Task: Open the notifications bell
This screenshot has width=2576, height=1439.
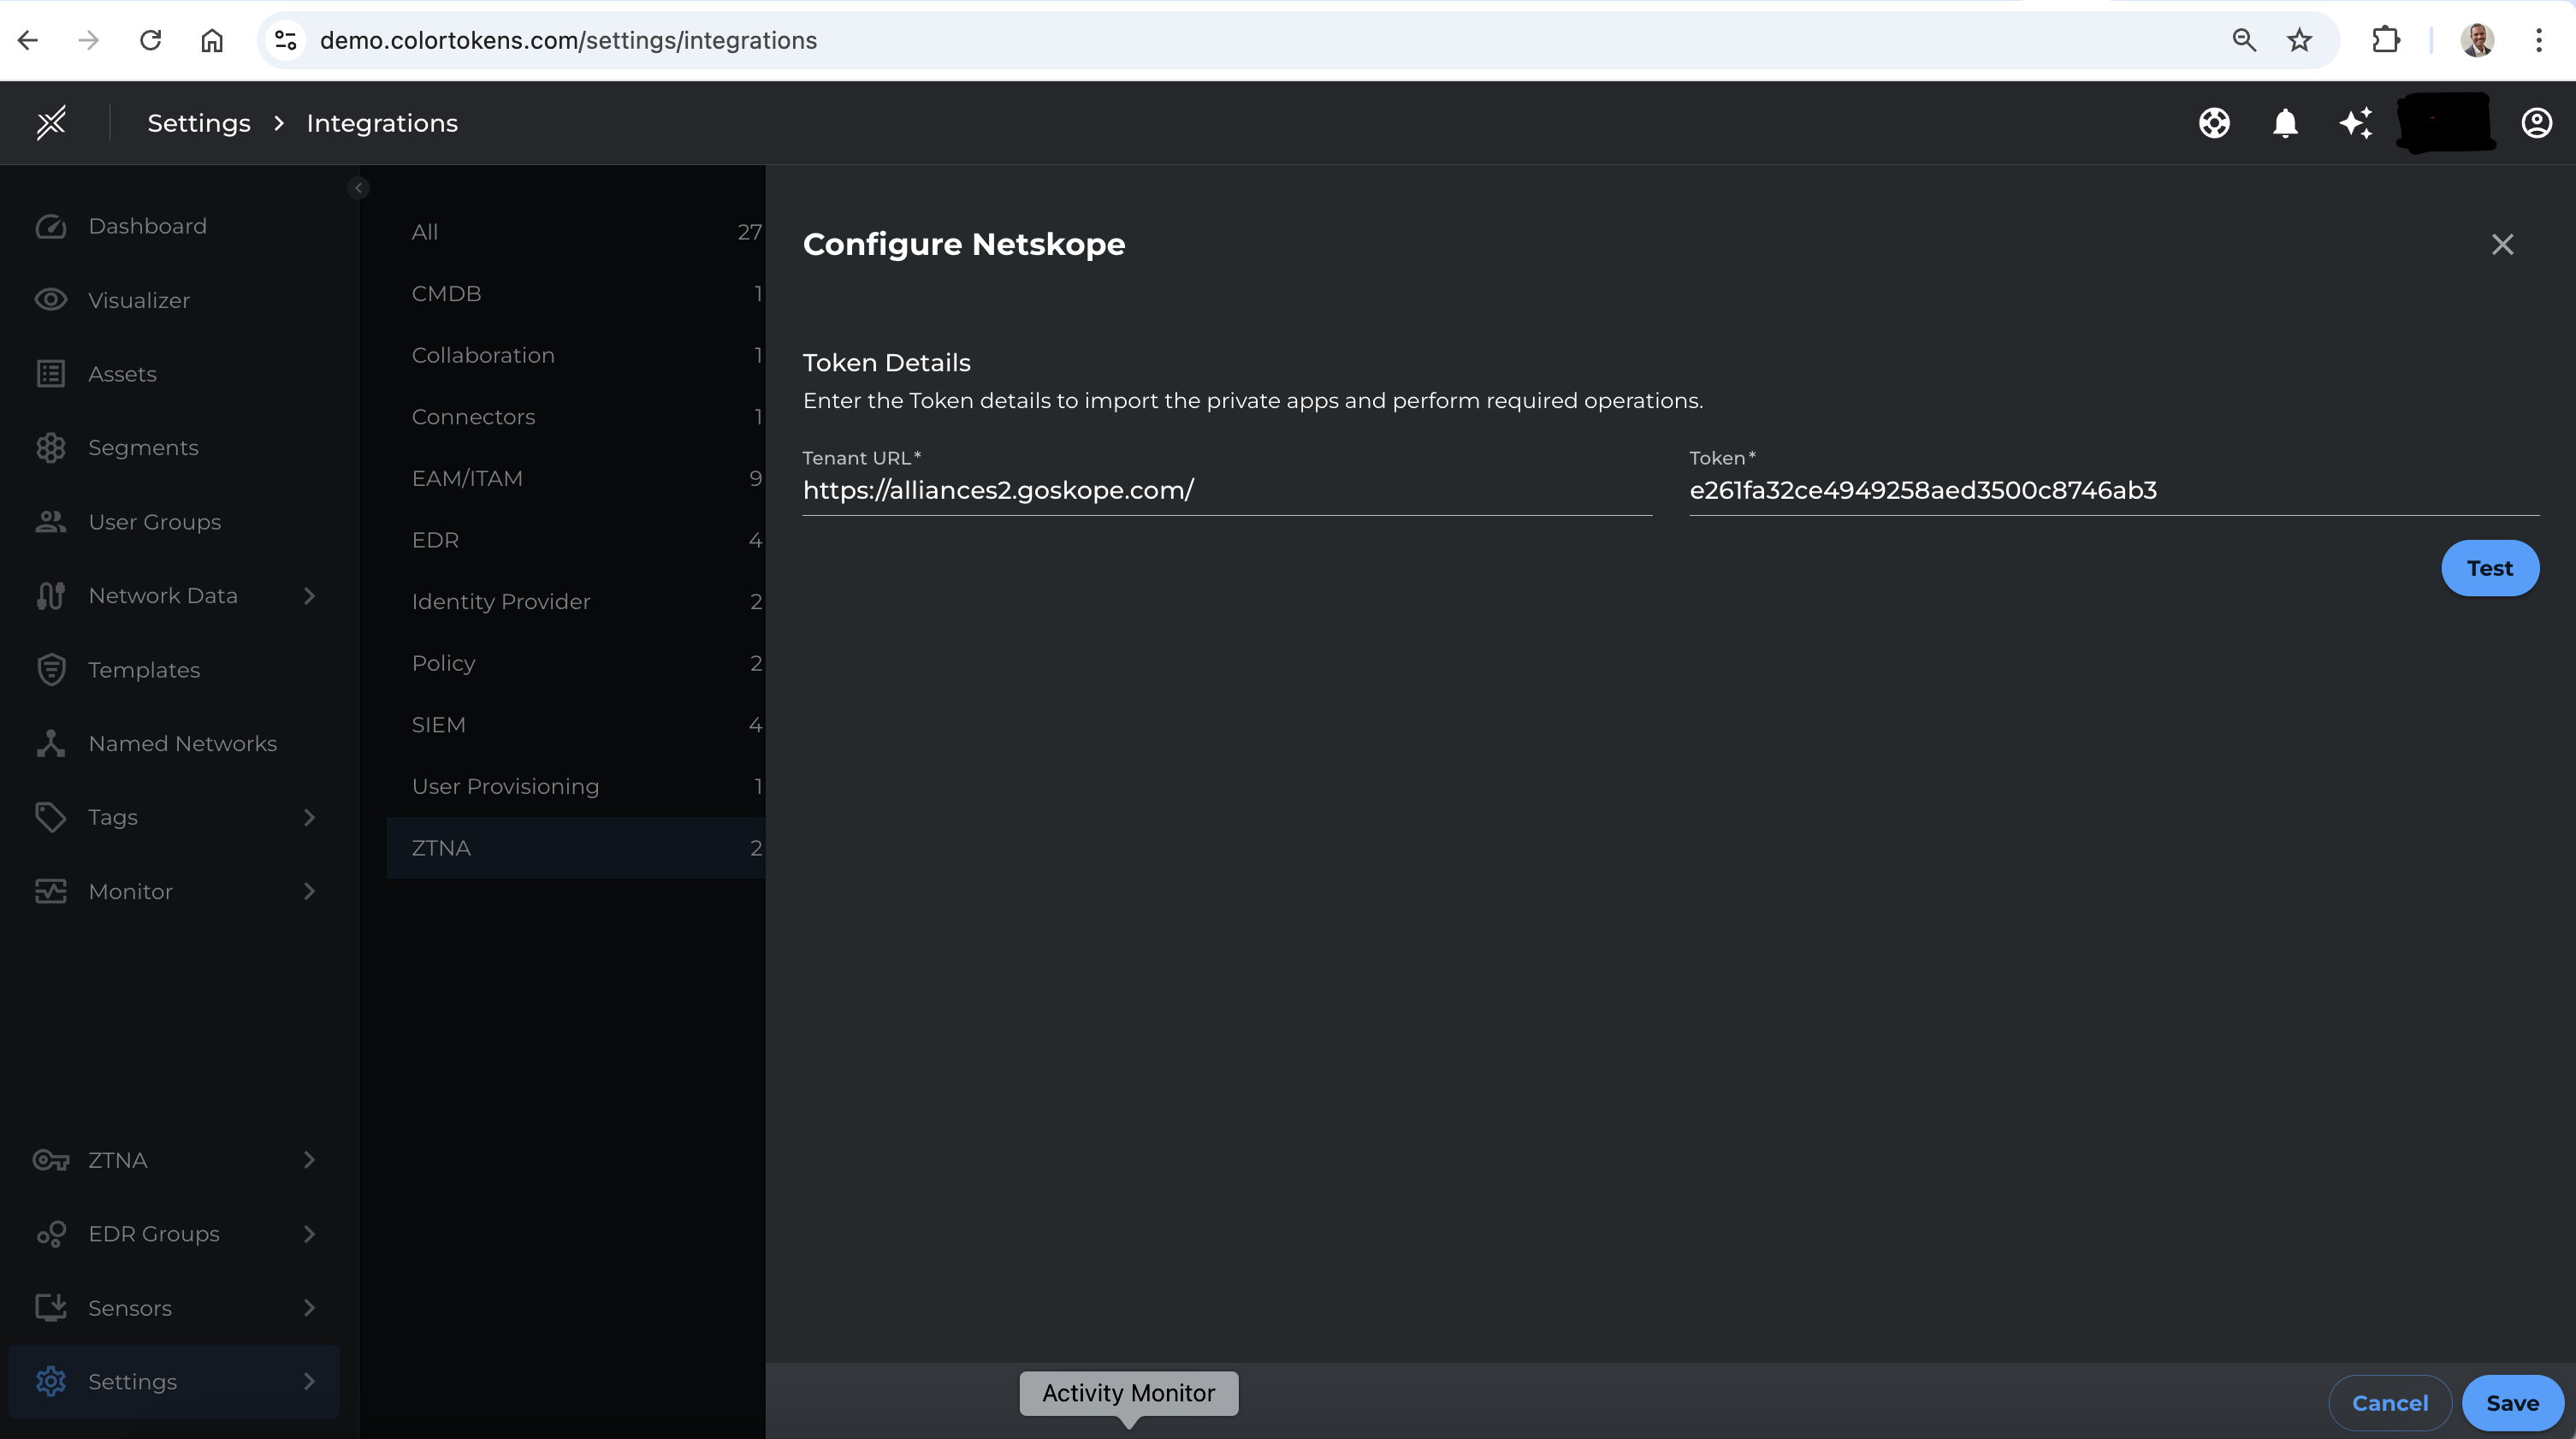Action: 2285,122
